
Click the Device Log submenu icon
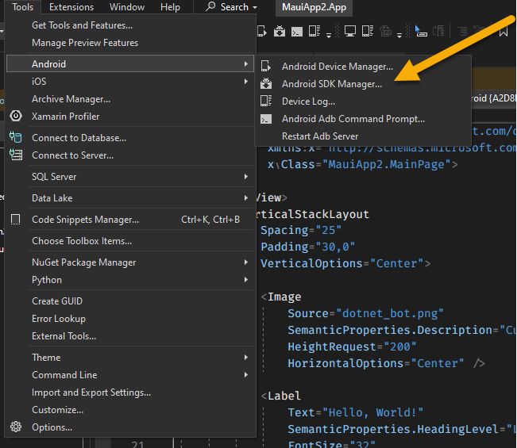point(266,101)
